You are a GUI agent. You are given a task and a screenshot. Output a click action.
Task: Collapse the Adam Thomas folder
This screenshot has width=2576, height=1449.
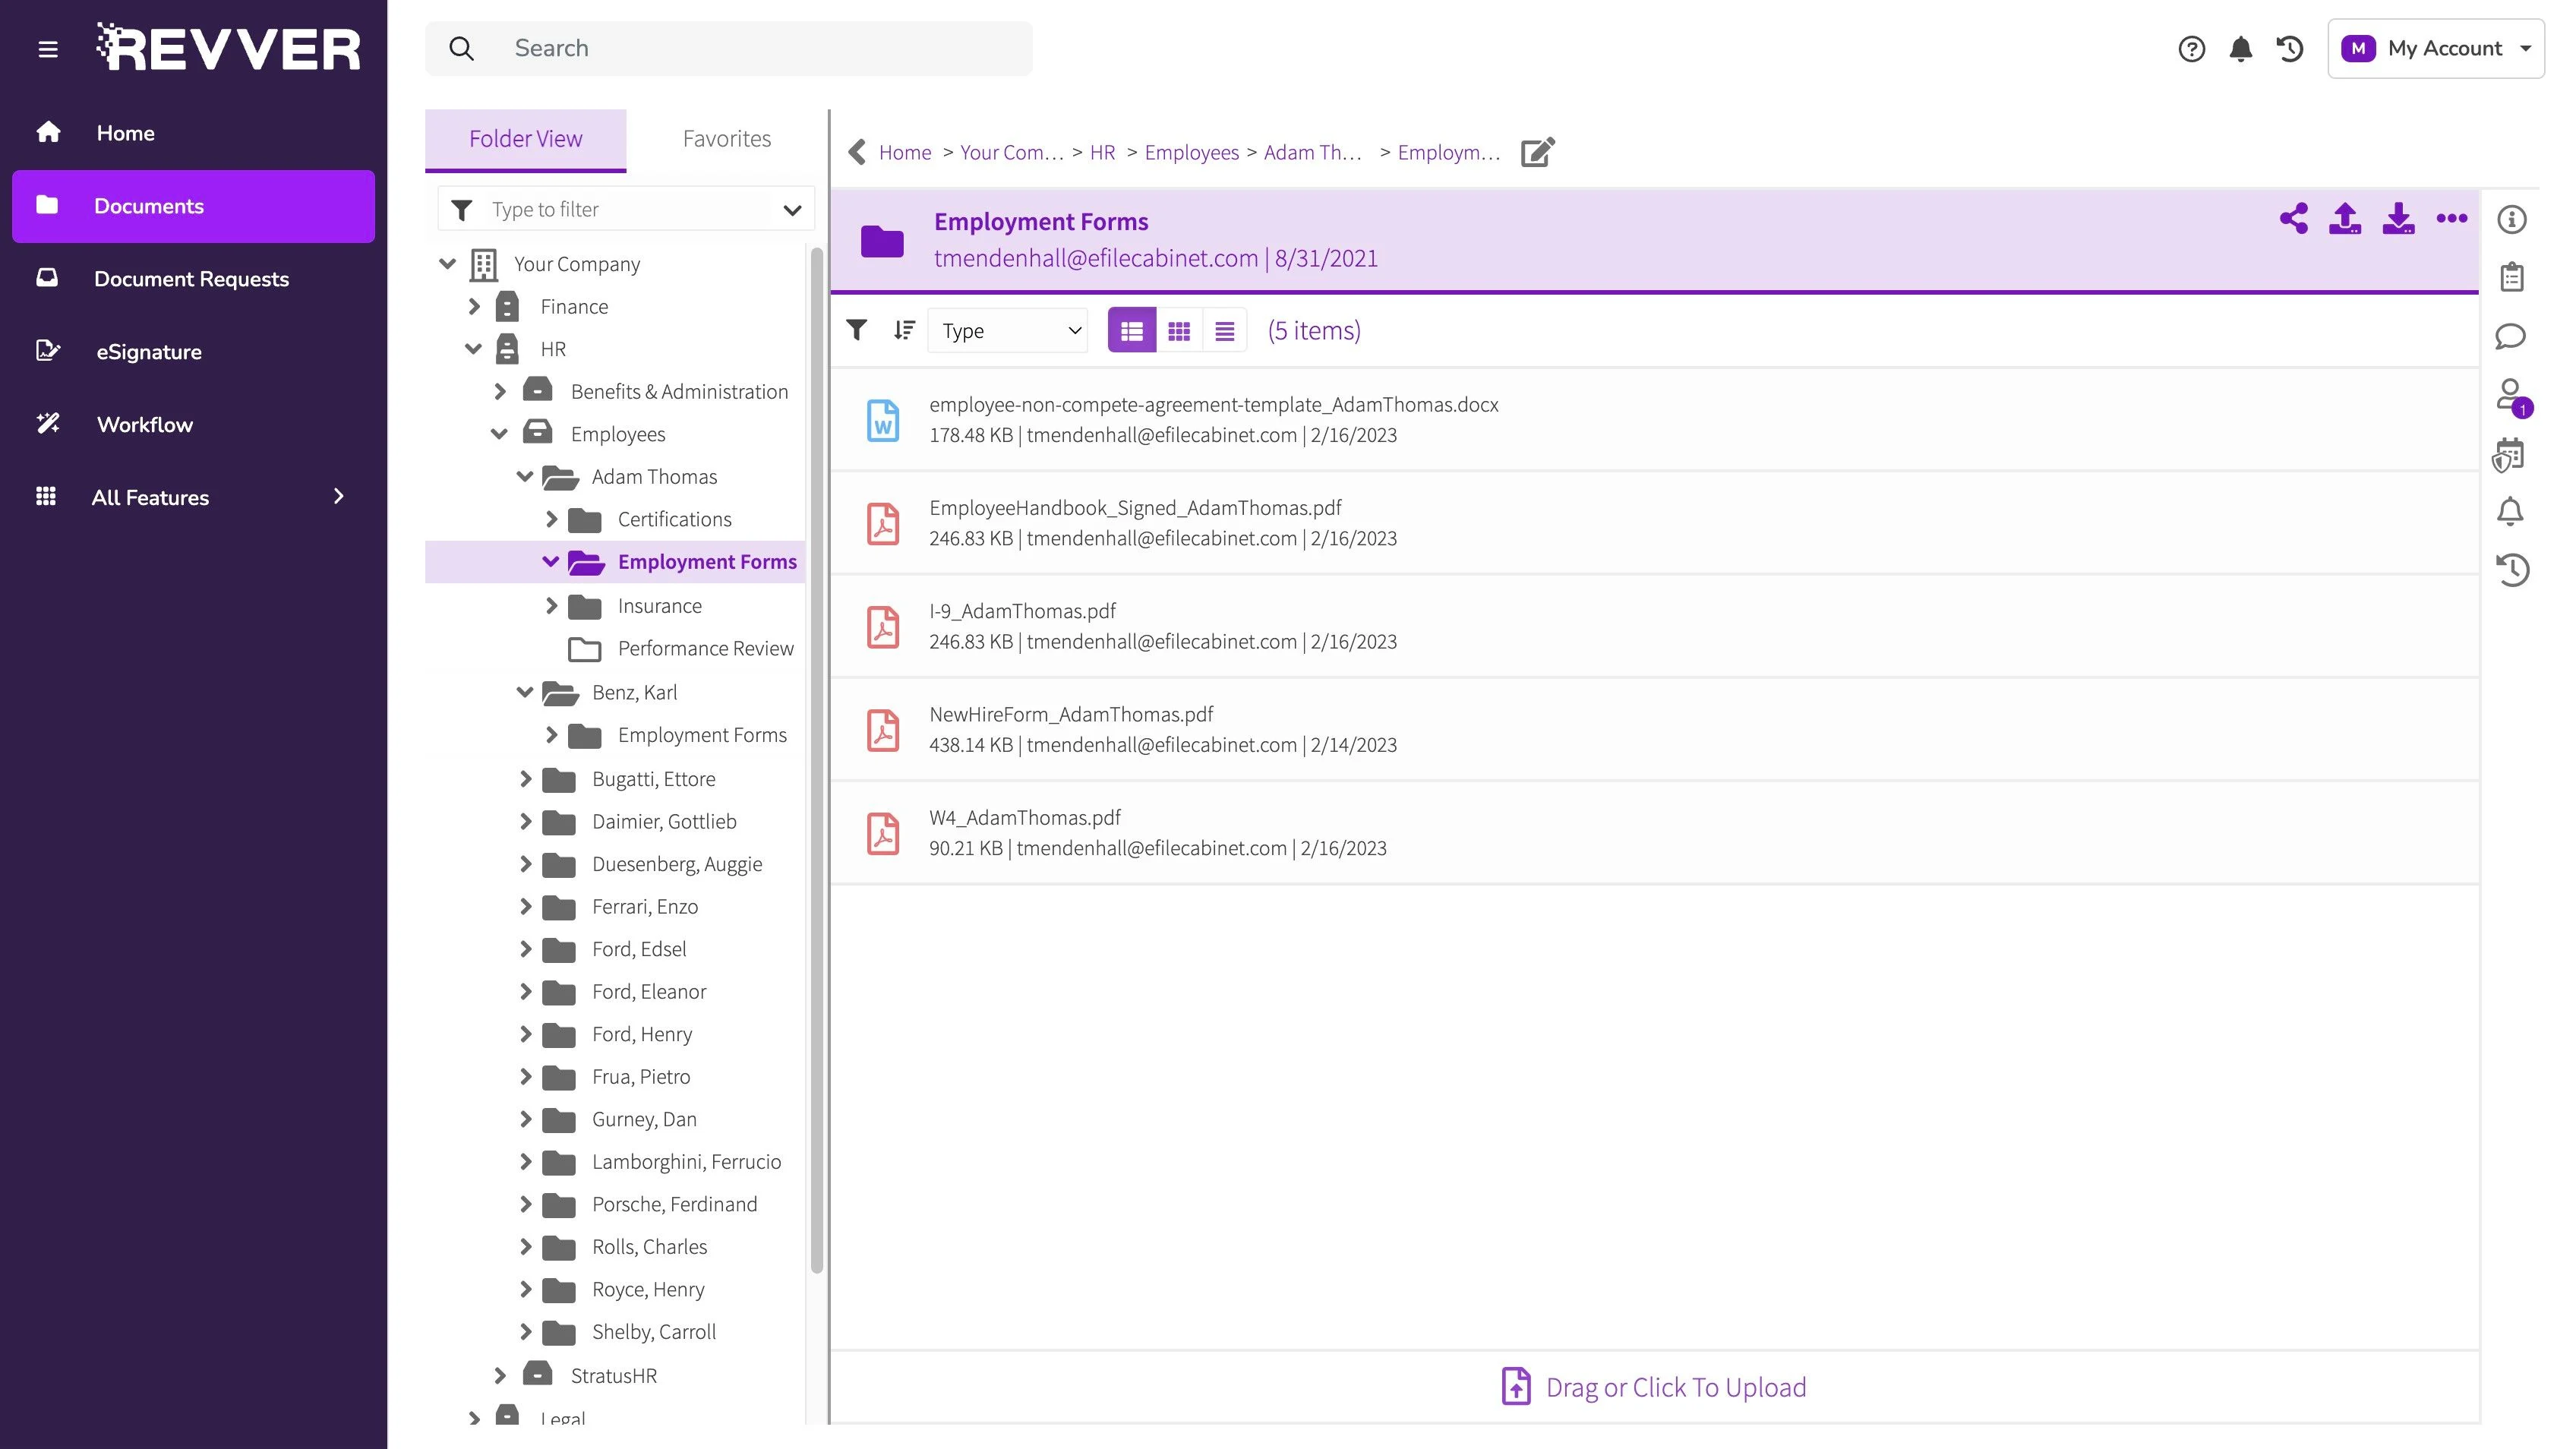pyautogui.click(x=524, y=477)
